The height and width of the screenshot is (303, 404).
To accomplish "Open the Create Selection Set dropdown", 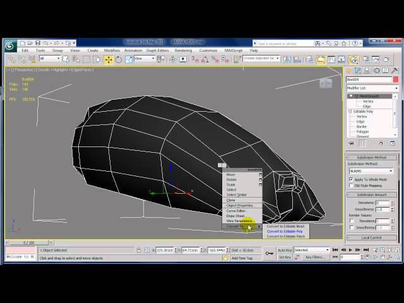I will coord(261,59).
